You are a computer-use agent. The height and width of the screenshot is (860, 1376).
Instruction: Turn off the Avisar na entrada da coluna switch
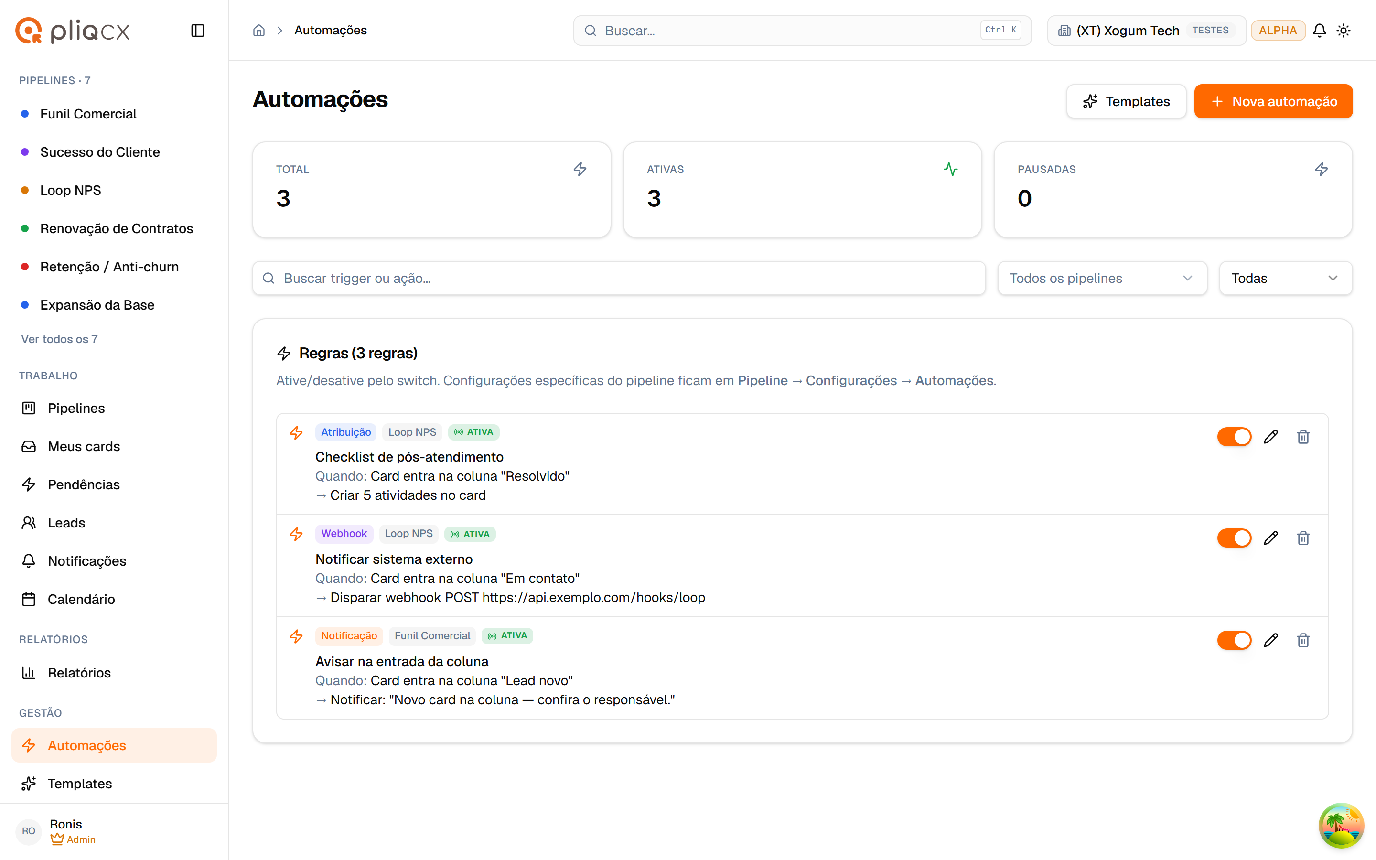(x=1234, y=640)
